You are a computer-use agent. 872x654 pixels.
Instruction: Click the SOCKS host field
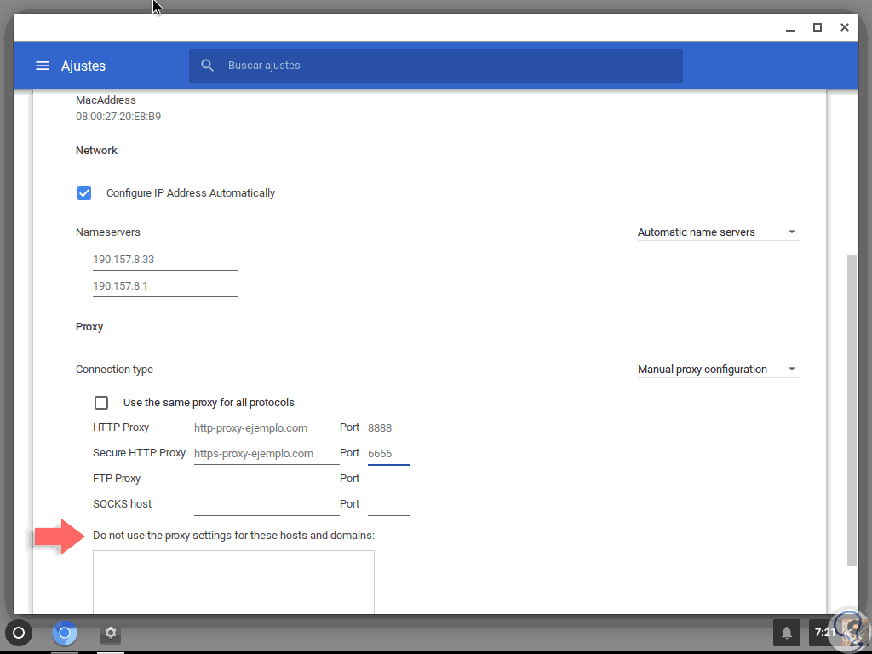(x=267, y=505)
